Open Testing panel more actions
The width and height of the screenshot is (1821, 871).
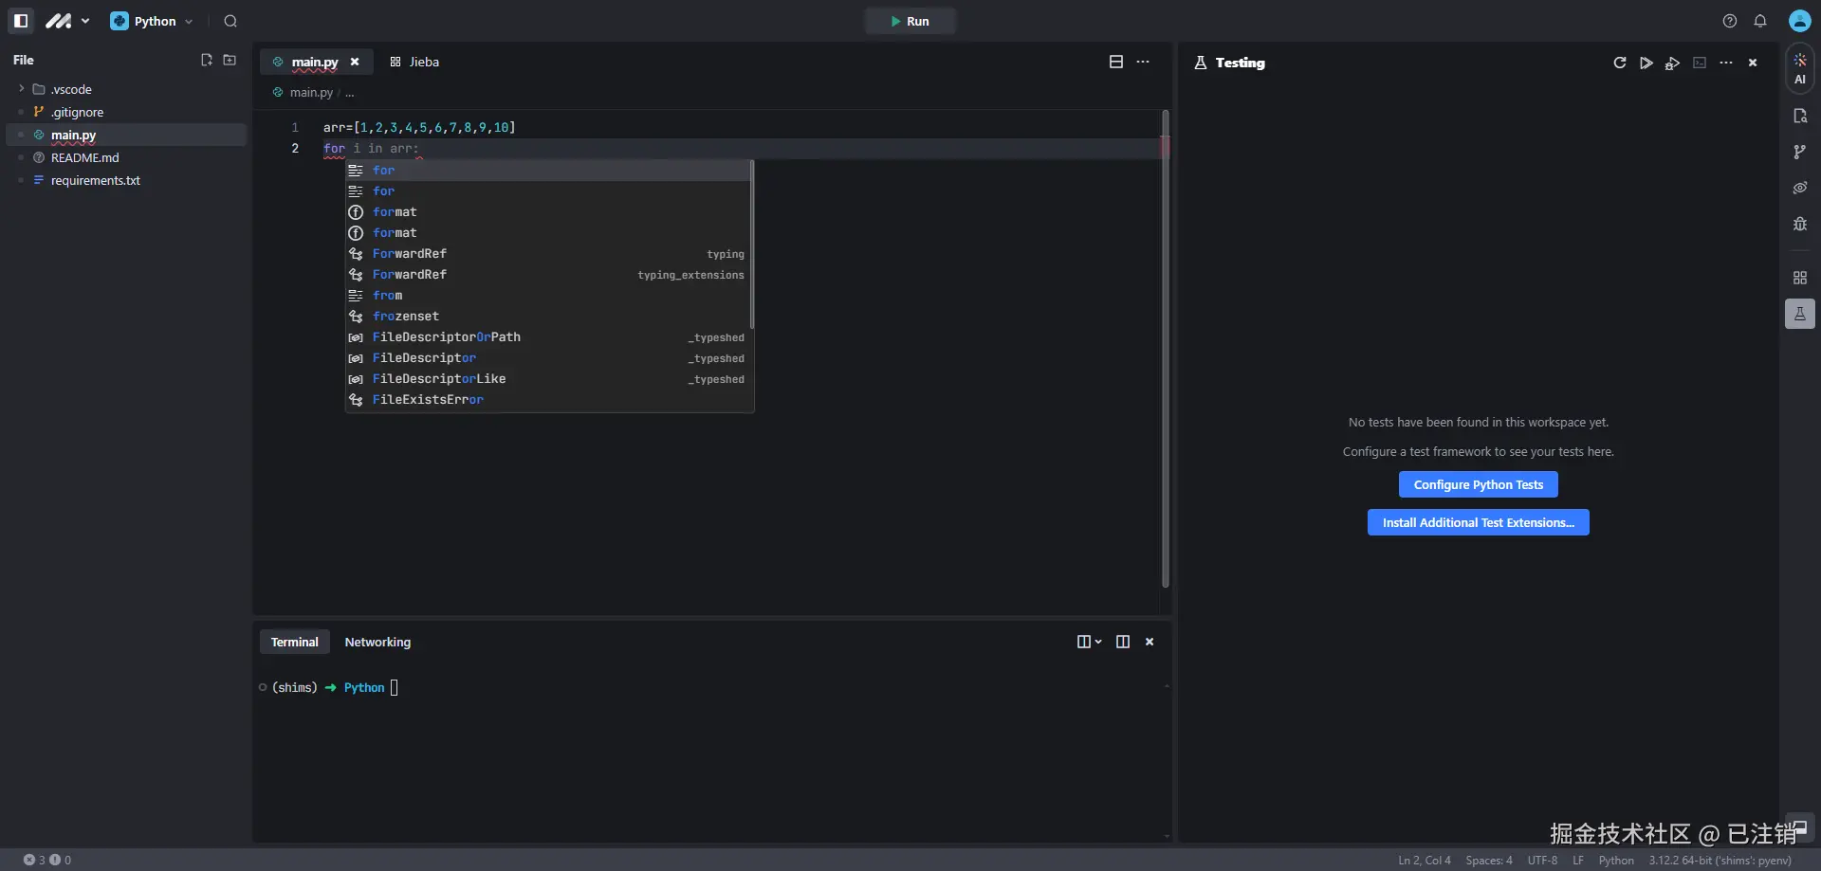[1726, 63]
